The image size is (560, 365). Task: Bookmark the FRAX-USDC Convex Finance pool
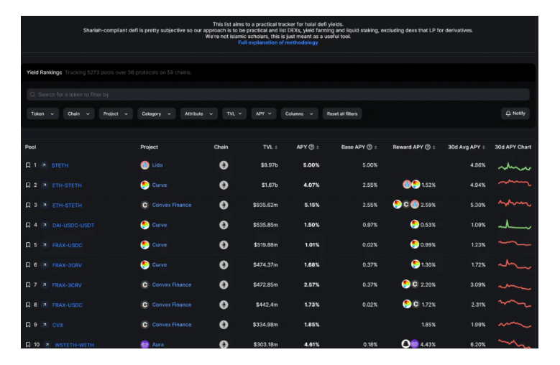tap(28, 305)
